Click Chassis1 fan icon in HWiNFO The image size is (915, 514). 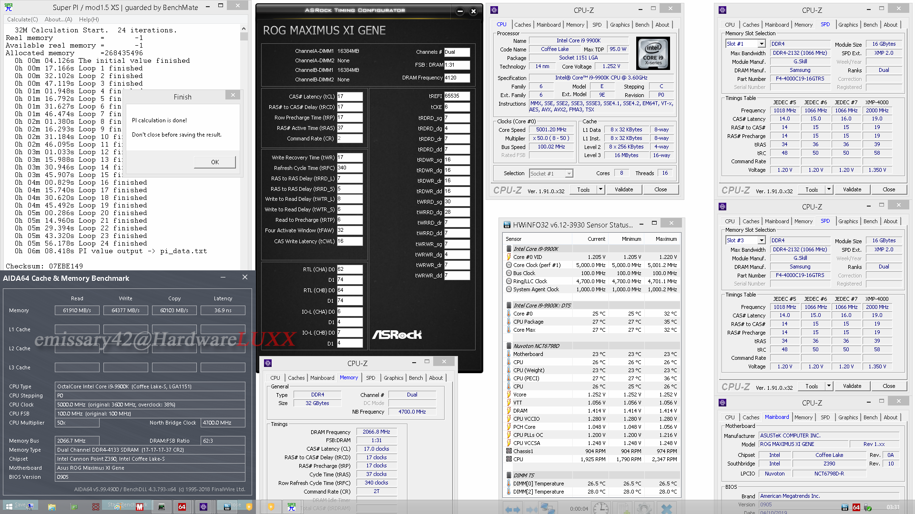[508, 451]
